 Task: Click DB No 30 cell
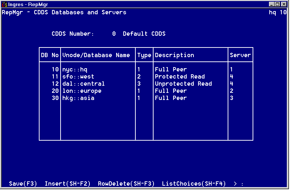coord(55,98)
